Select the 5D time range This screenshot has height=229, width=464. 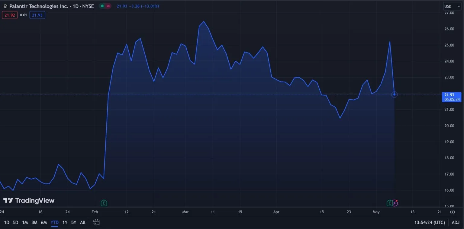coord(16,223)
